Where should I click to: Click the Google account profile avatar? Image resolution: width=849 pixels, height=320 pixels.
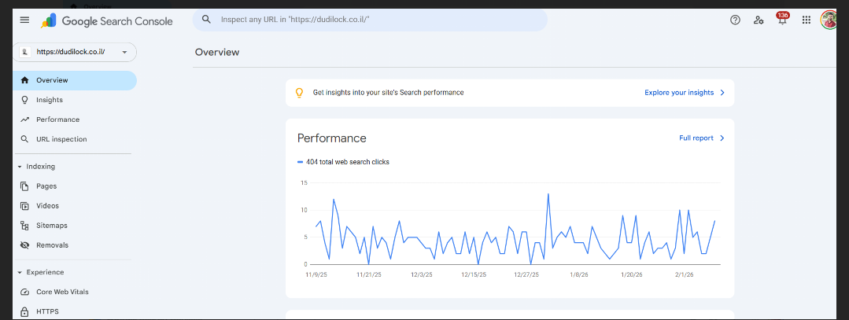(x=828, y=20)
